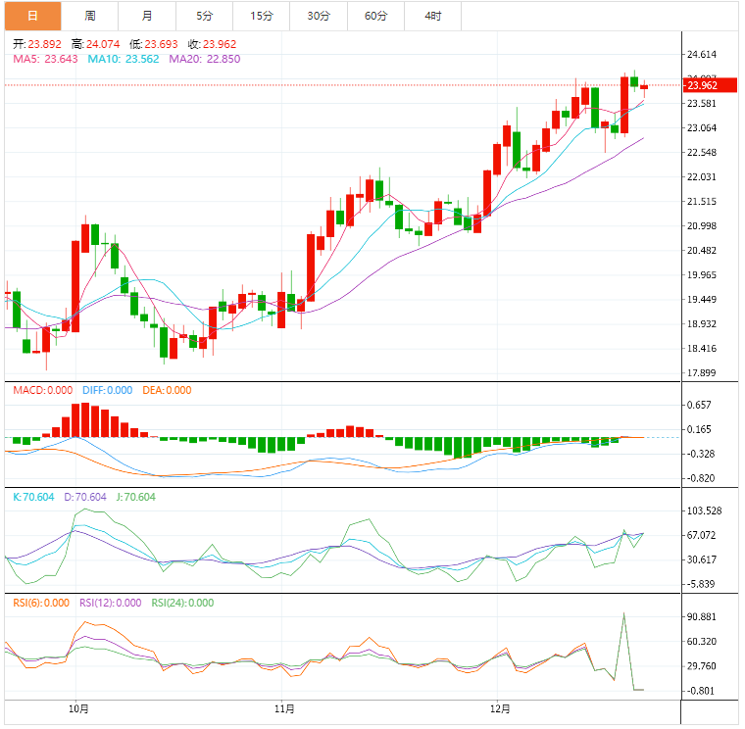Viewport: 745px width, 729px height.
Task: Select the 15分 interval tab
Action: click(262, 16)
